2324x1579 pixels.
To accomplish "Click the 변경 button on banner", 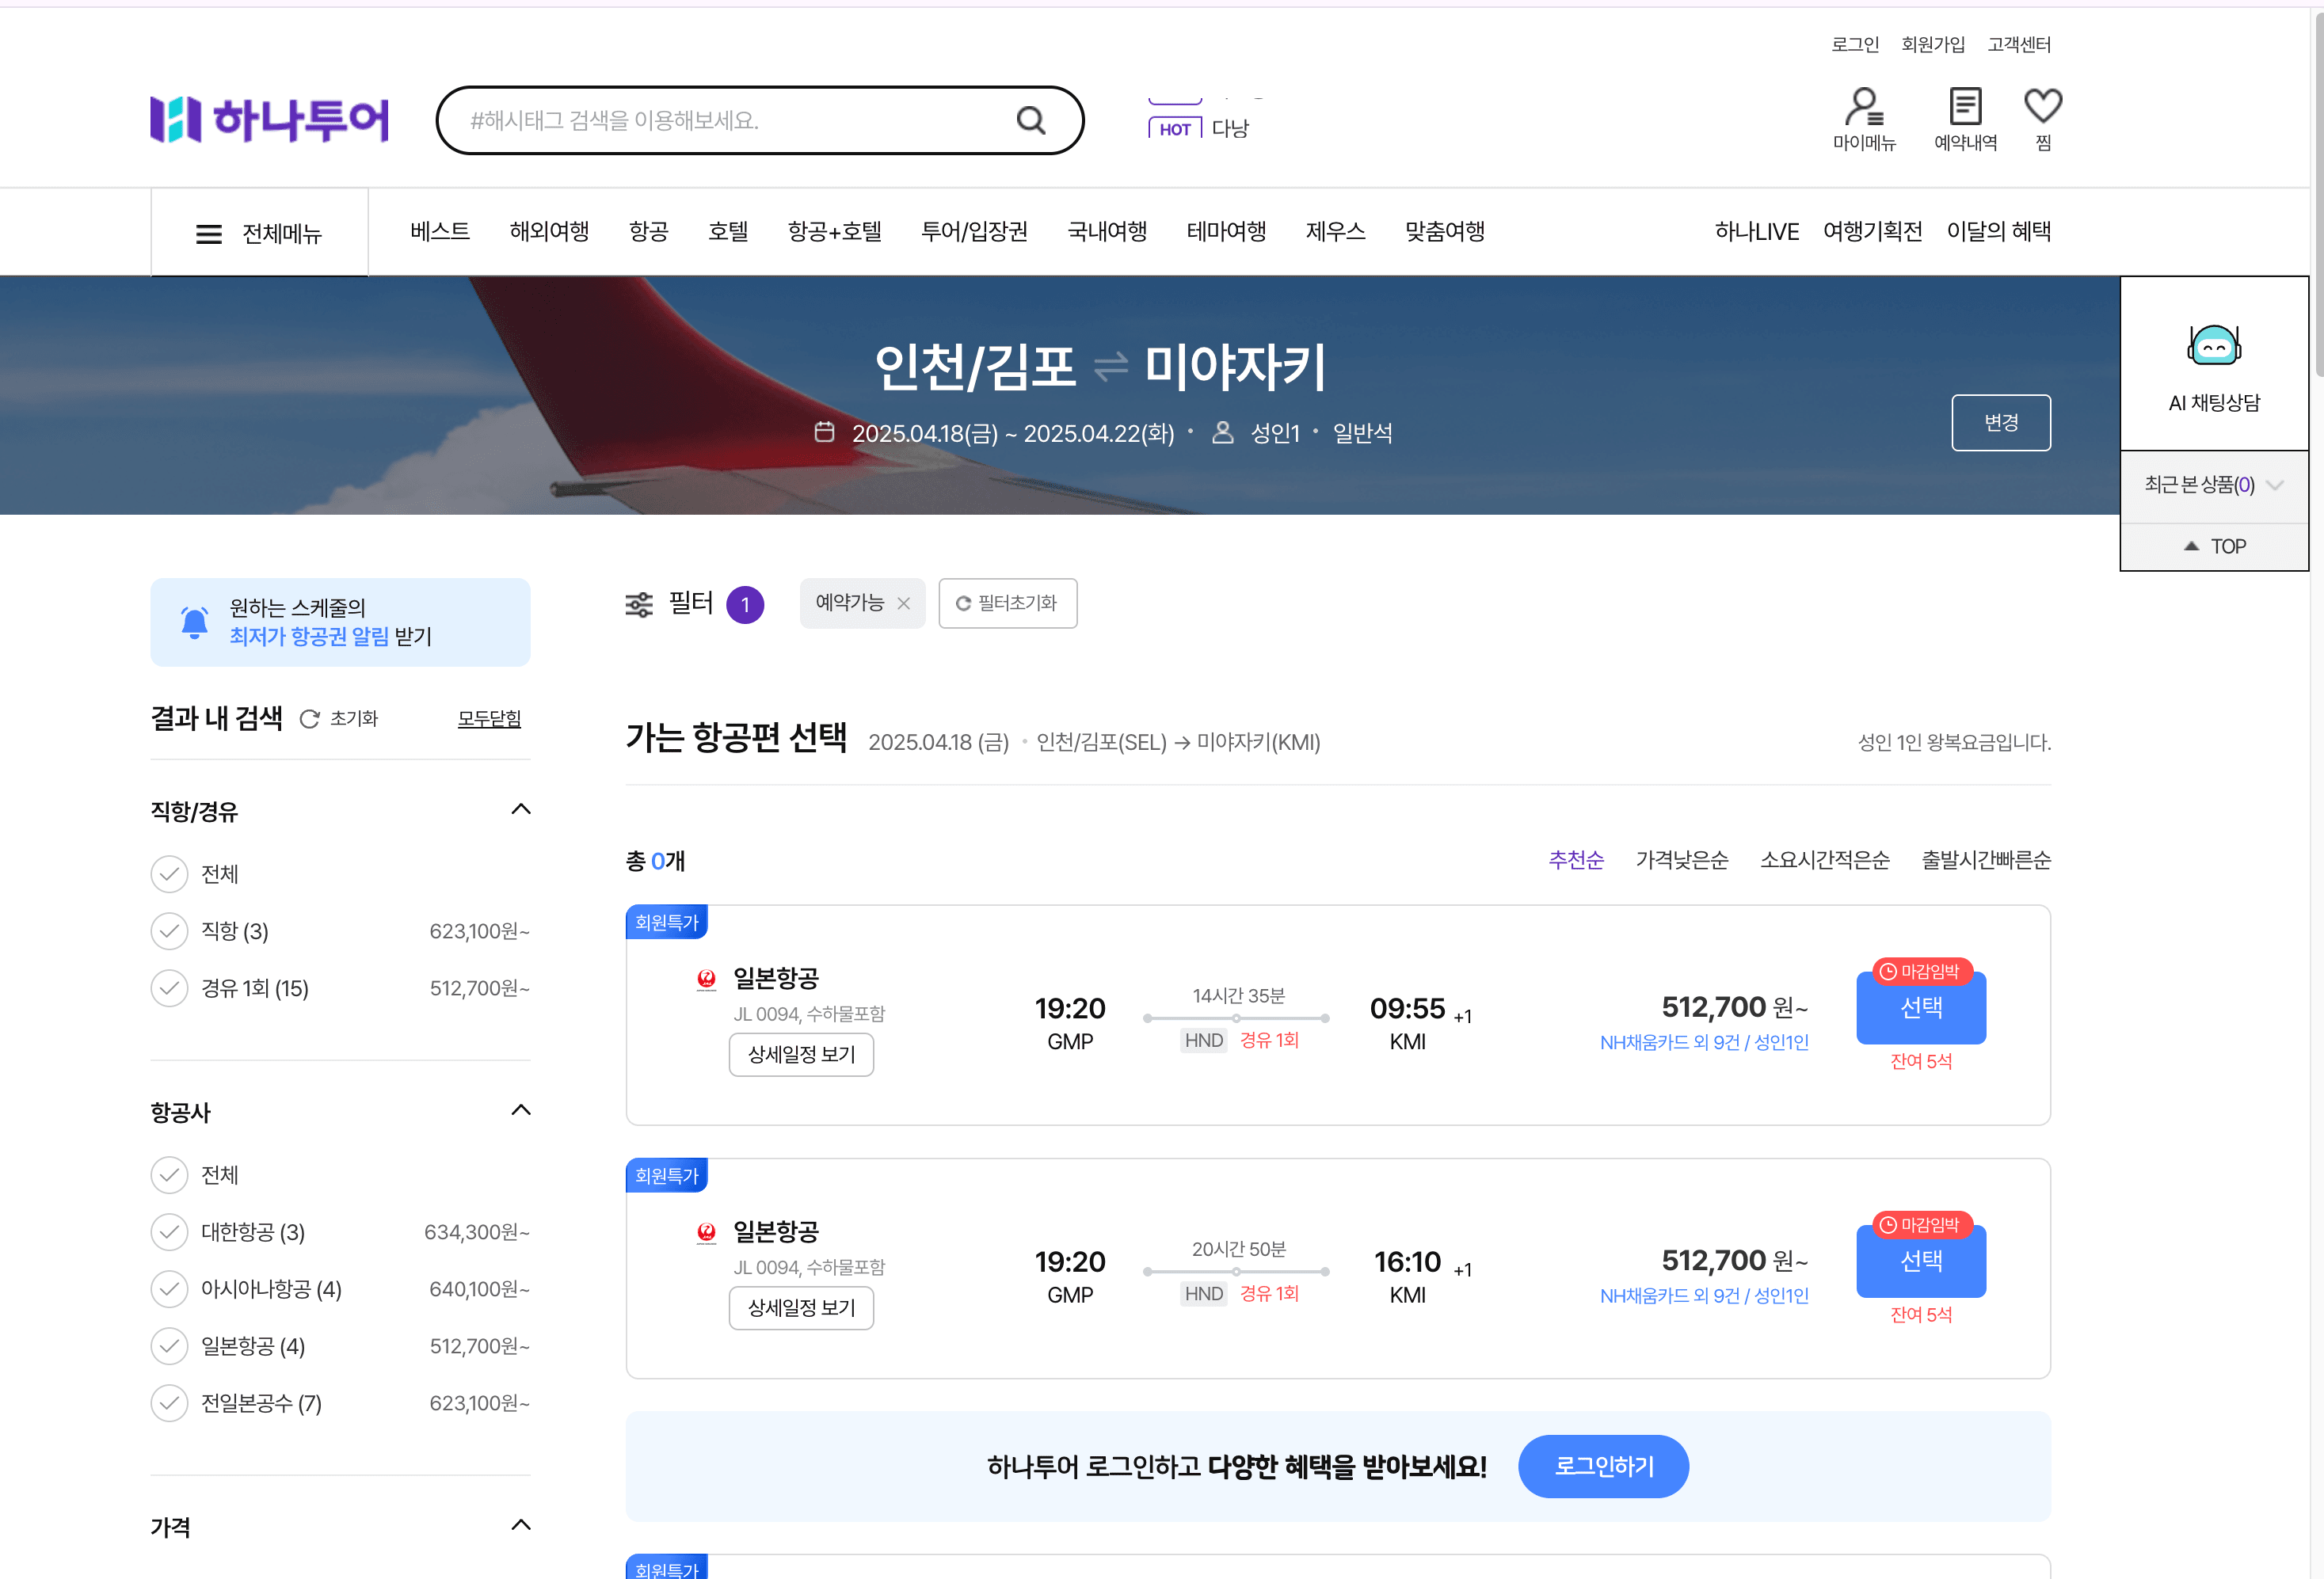I will [x=2000, y=423].
